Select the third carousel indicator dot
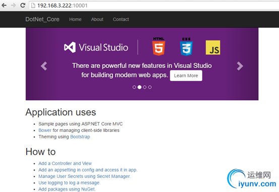This screenshot has width=279, height=192. click(145, 87)
